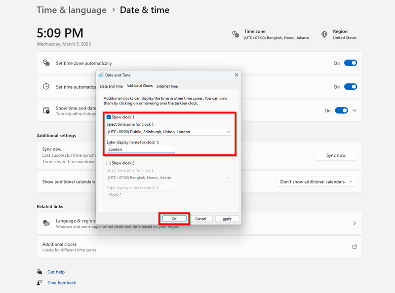The width and height of the screenshot is (395, 293).
Task: Uncheck the Show clock 1 checkbox
Action: pyautogui.click(x=109, y=117)
